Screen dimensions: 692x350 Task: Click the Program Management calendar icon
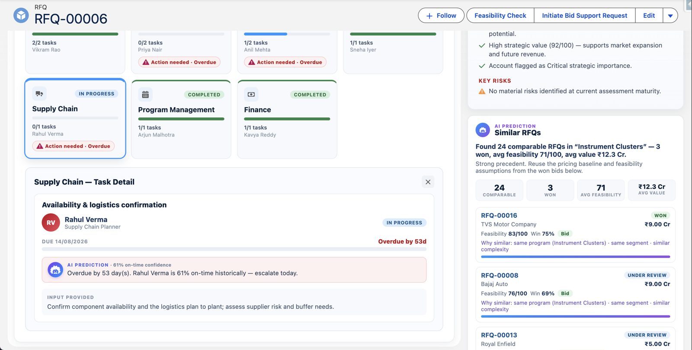pos(145,95)
